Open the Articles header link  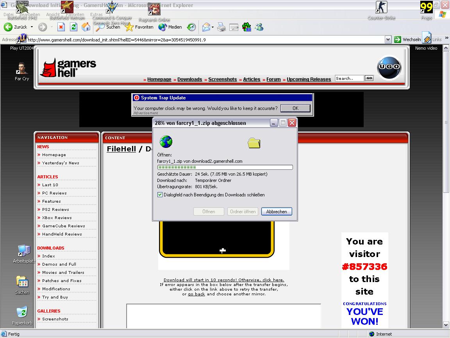click(252, 79)
